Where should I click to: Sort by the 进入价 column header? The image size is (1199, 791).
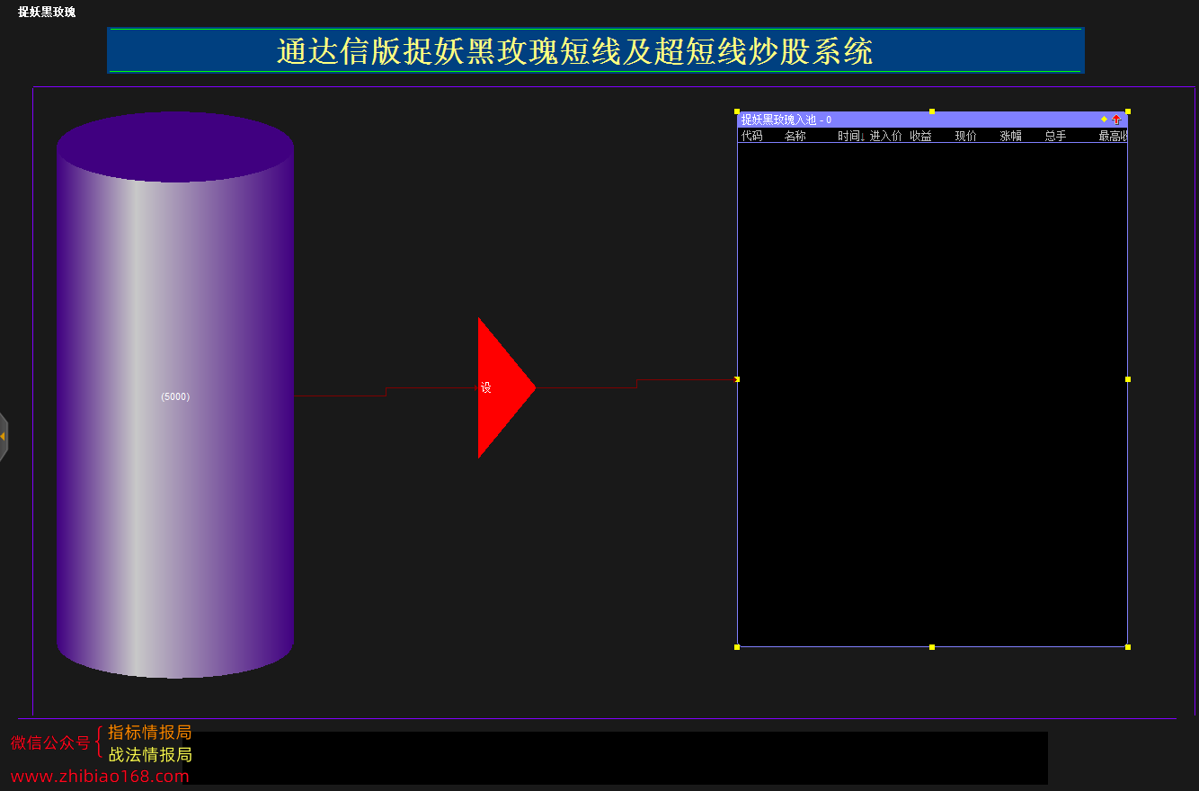tap(885, 136)
